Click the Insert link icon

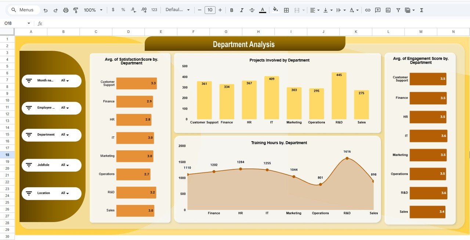(368, 10)
